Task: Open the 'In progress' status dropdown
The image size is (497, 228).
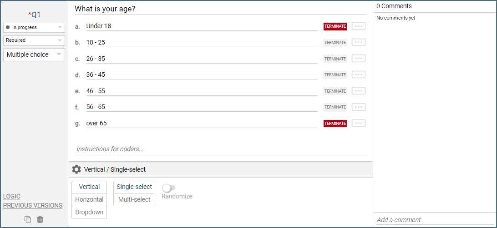Action: coord(34,28)
